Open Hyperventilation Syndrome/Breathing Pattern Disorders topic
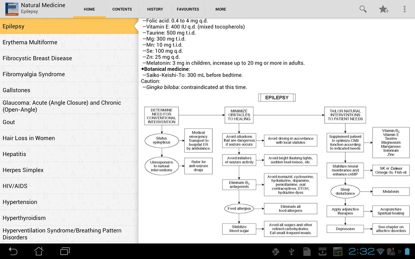Image resolution: width=415 pixels, height=259 pixels. (69, 234)
